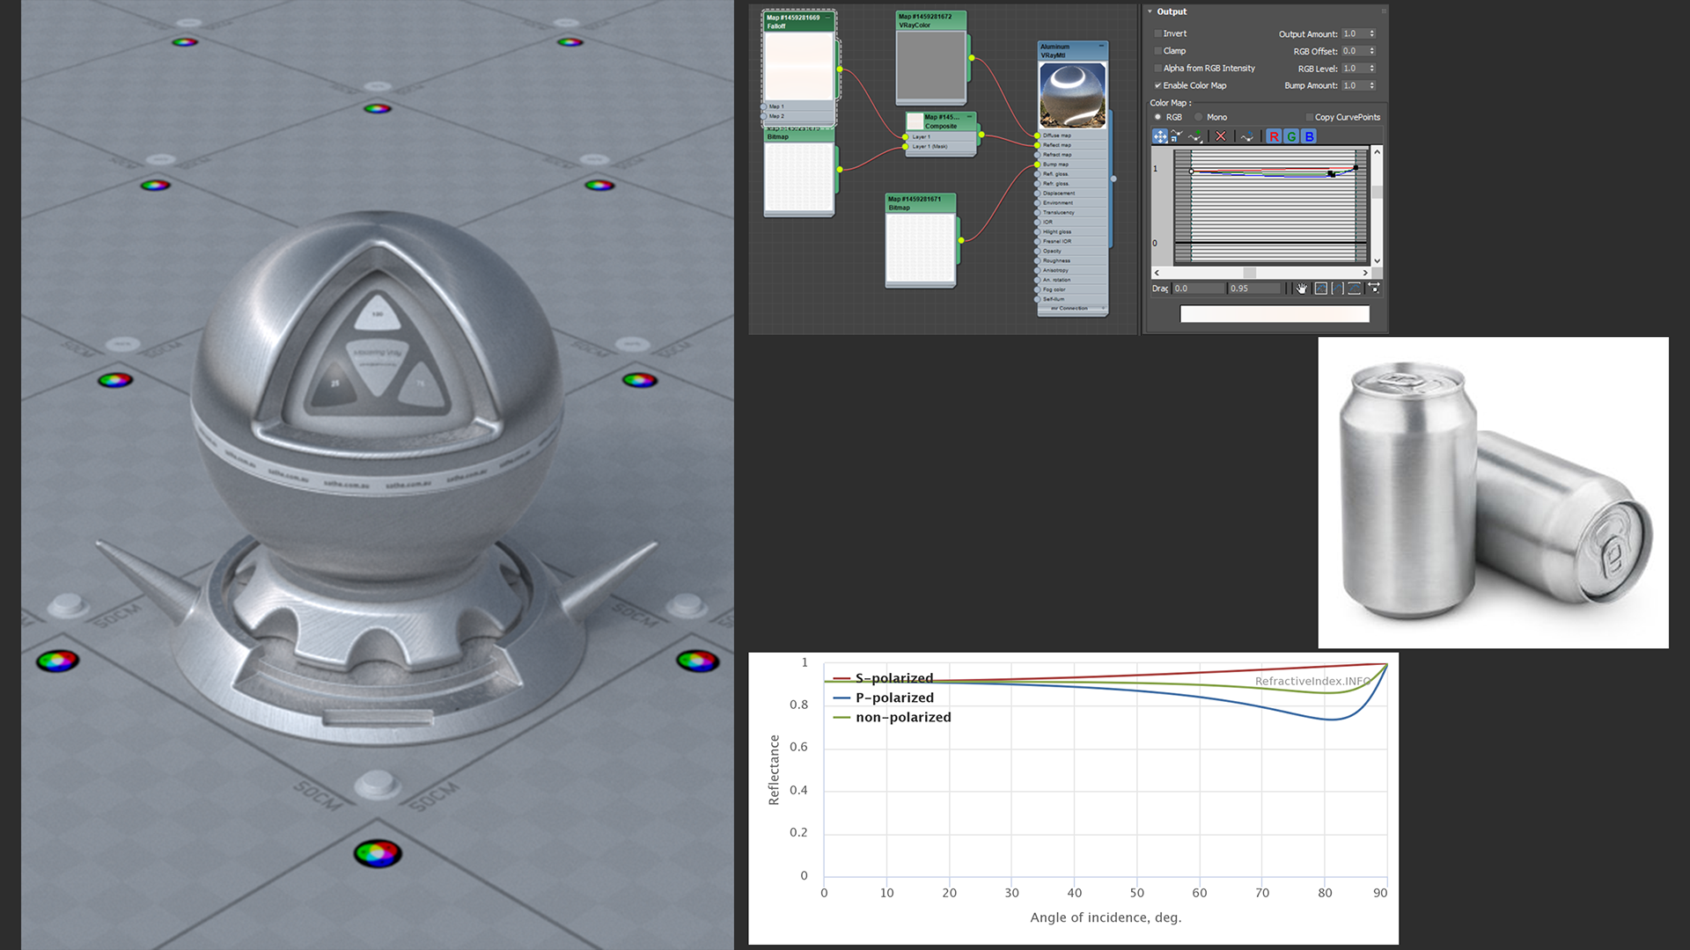Click Reflect map input socket on Aluminum
This screenshot has width=1690, height=950.
click(1037, 145)
